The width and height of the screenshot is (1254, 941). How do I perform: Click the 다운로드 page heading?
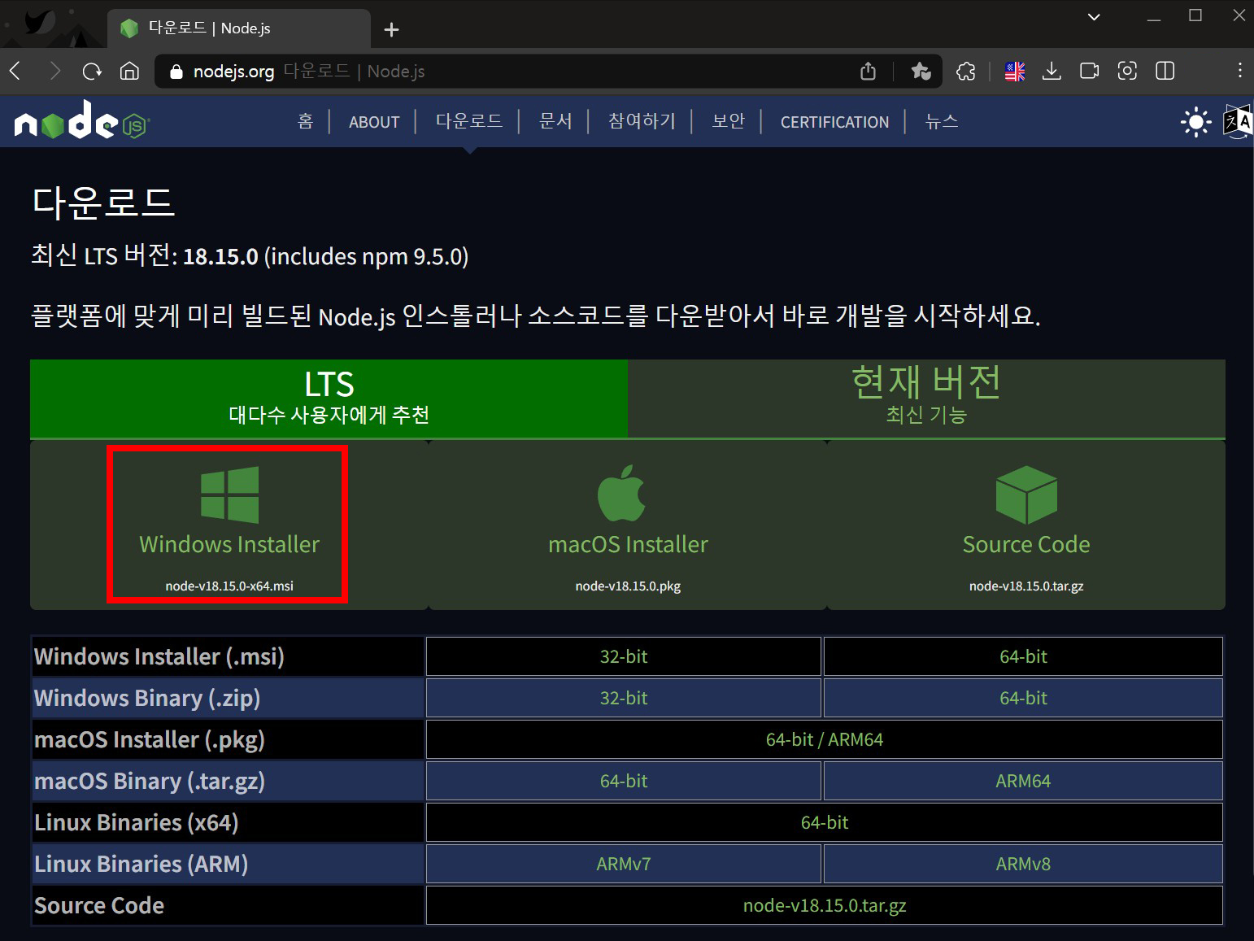(x=103, y=202)
